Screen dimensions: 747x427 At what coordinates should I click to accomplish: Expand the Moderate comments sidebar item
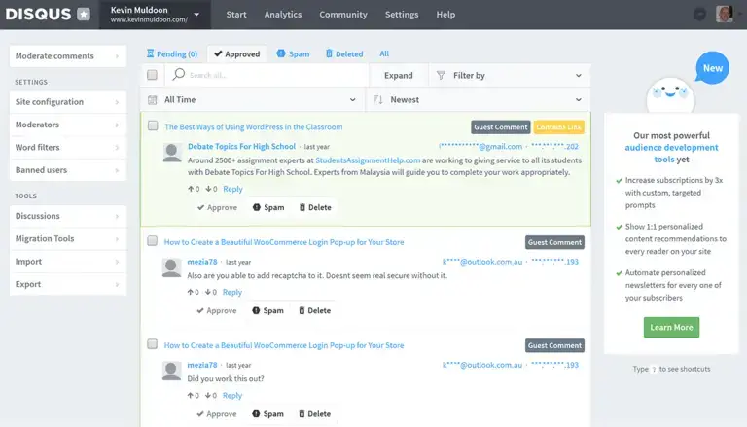point(68,56)
